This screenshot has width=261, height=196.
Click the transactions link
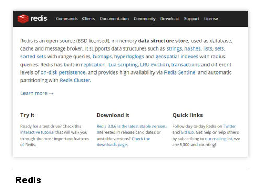click(185, 65)
